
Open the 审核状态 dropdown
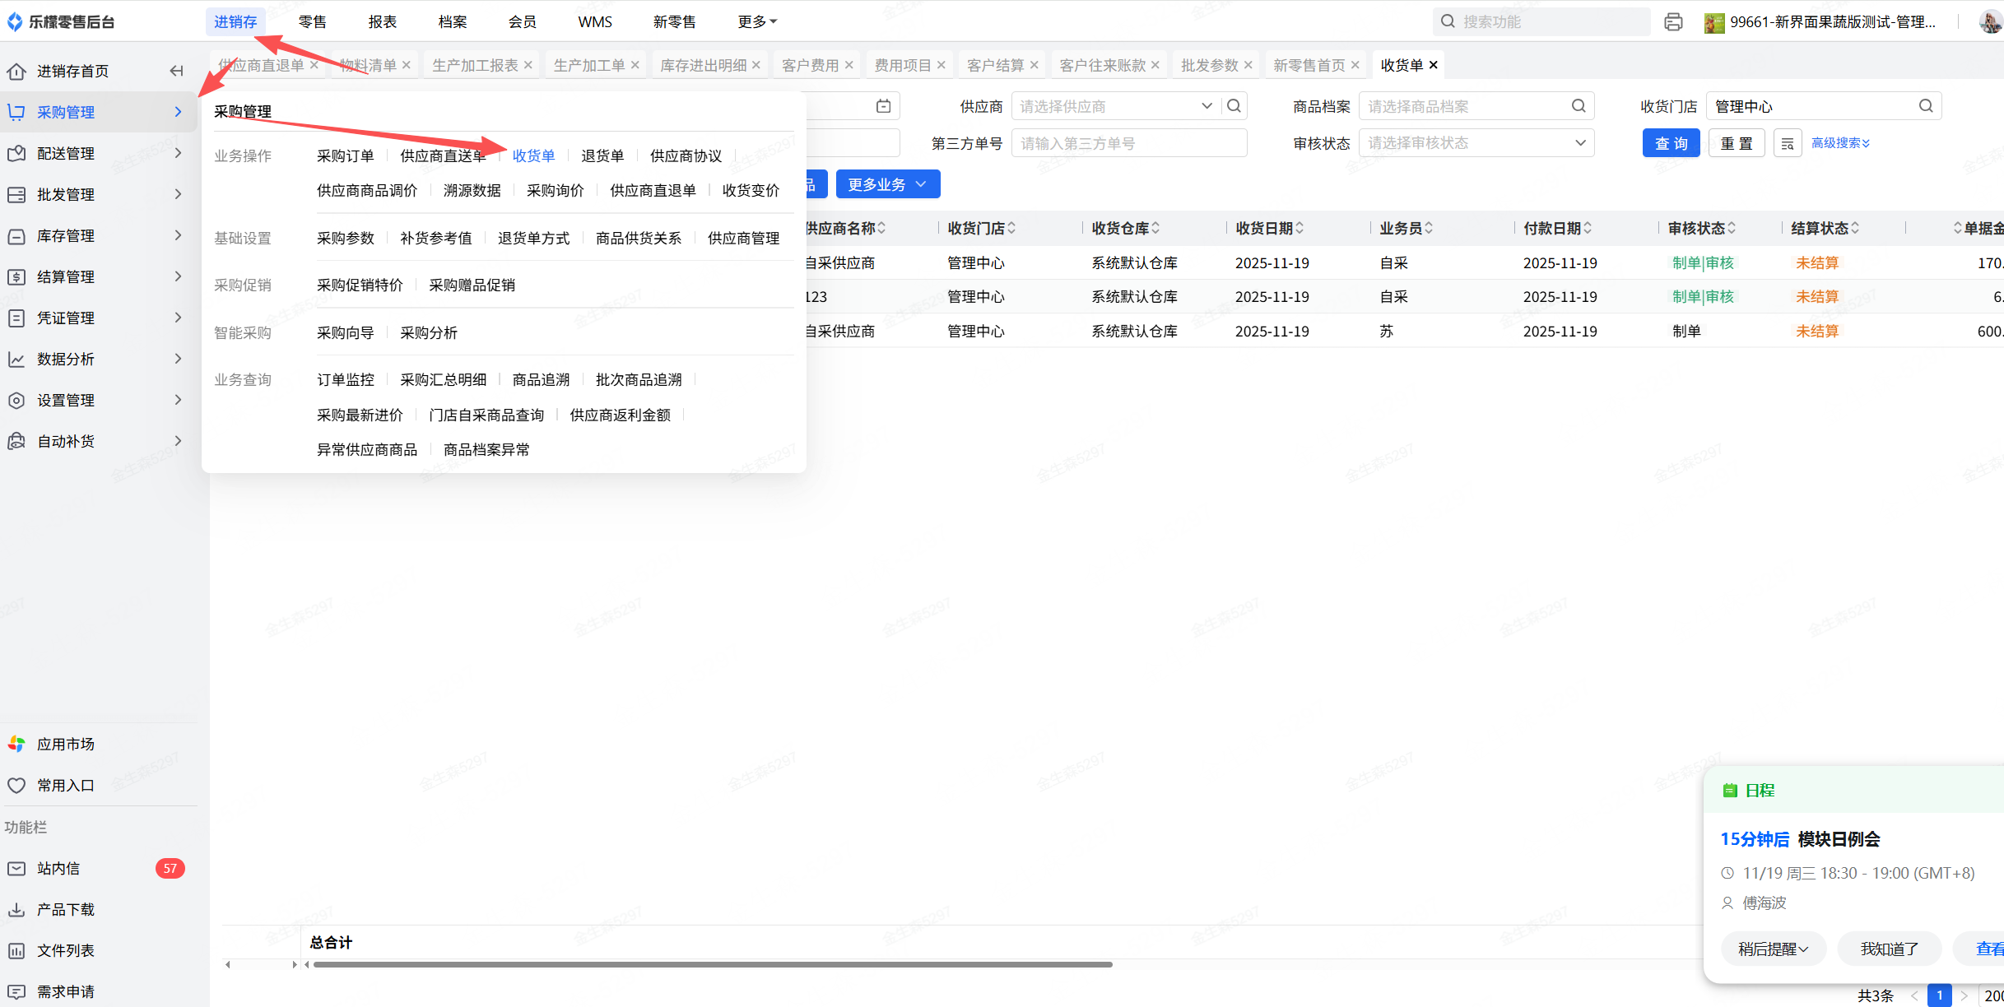coord(1476,143)
